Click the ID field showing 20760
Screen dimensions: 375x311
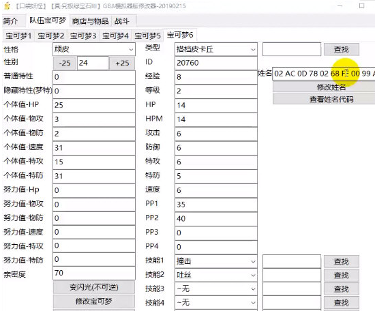[216, 63]
